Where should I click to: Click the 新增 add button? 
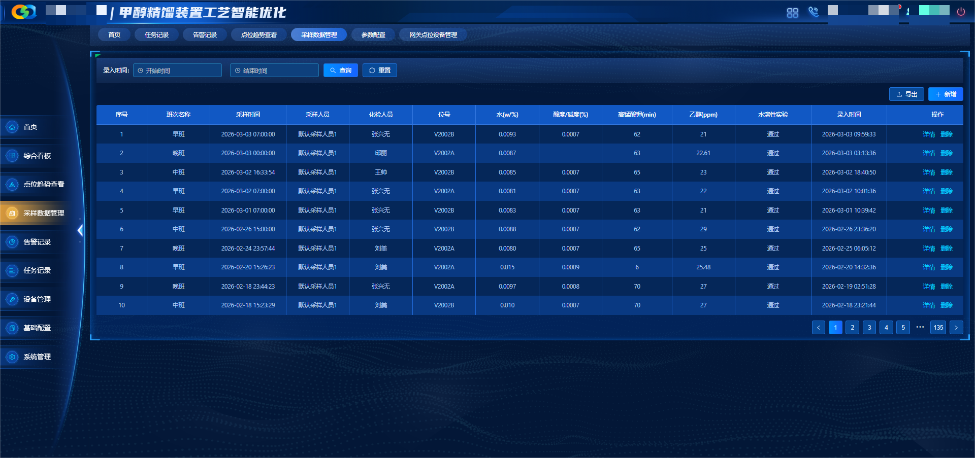[946, 94]
